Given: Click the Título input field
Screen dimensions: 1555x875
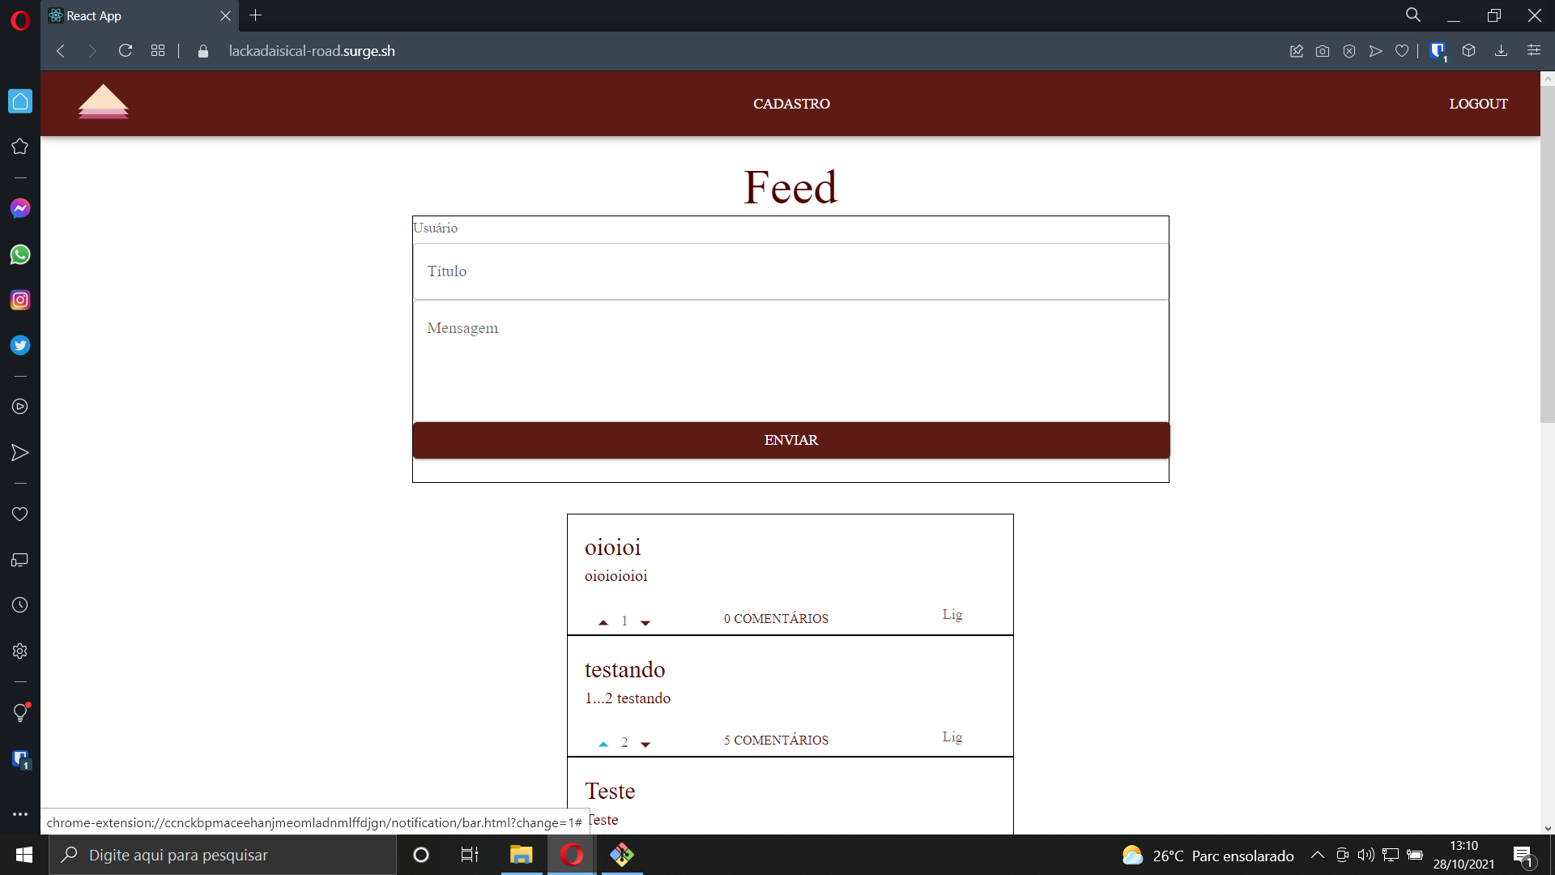Looking at the screenshot, I should 790,271.
